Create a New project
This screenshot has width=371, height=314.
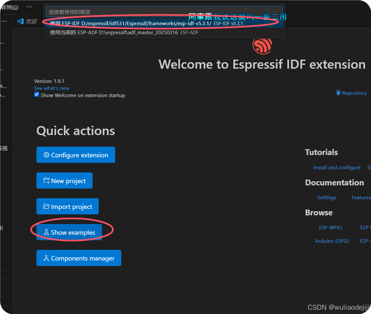click(x=64, y=181)
